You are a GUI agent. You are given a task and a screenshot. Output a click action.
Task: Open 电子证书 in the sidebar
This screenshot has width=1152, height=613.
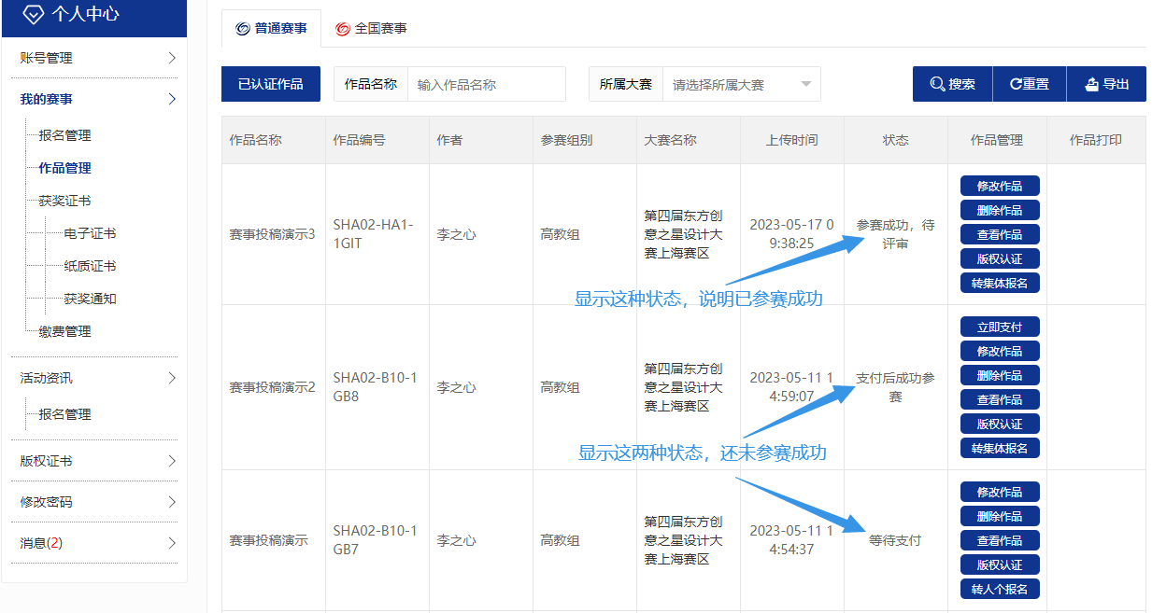click(x=90, y=233)
